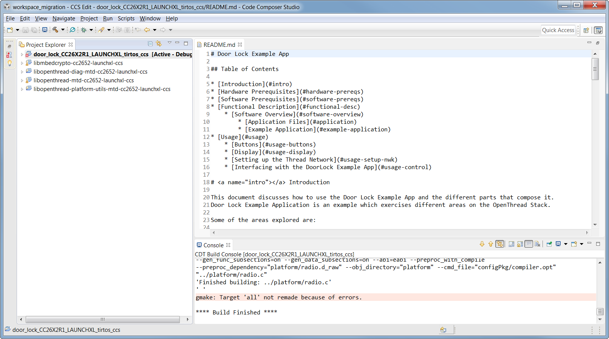Toggle Pin Console button

[549, 244]
